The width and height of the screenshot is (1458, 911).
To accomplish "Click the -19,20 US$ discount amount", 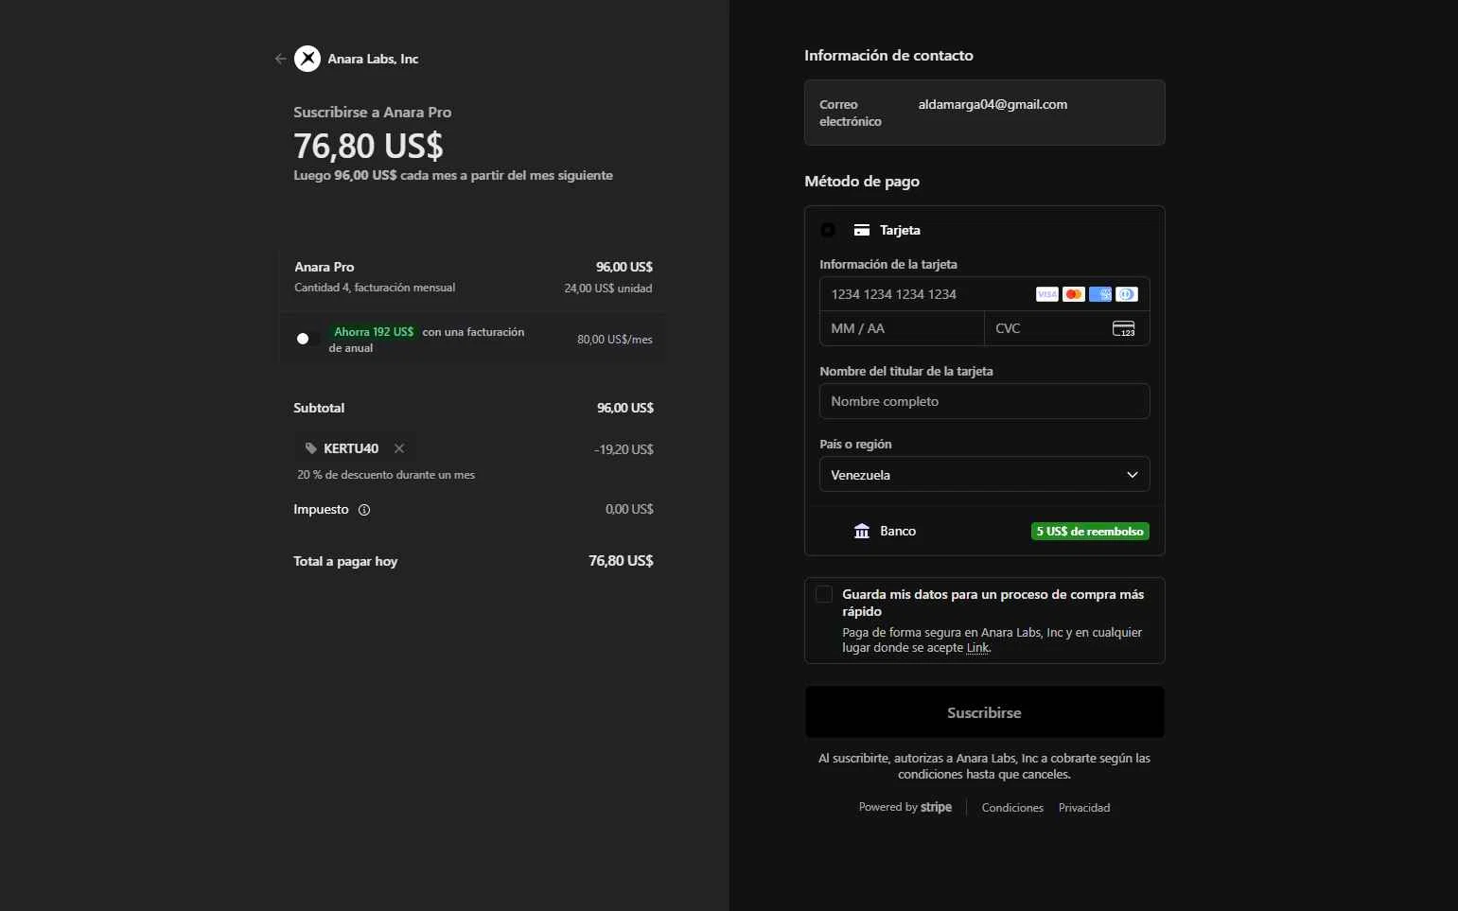I will [624, 449].
